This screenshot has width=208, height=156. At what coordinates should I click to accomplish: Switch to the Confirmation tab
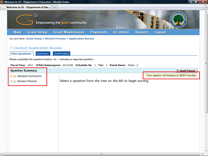[61, 54]
